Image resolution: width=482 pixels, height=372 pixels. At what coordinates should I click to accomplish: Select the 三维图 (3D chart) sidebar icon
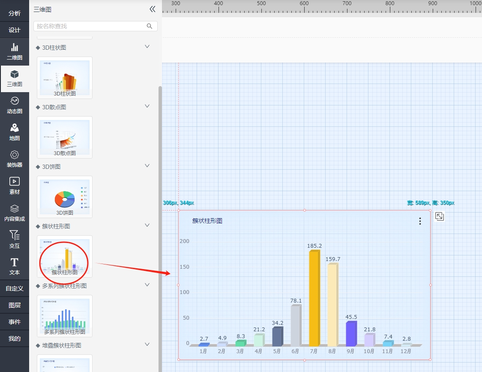(15, 78)
